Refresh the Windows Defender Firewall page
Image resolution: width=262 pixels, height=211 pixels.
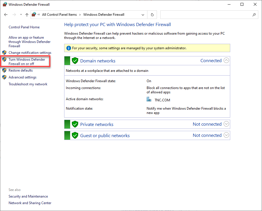[x=152, y=15]
